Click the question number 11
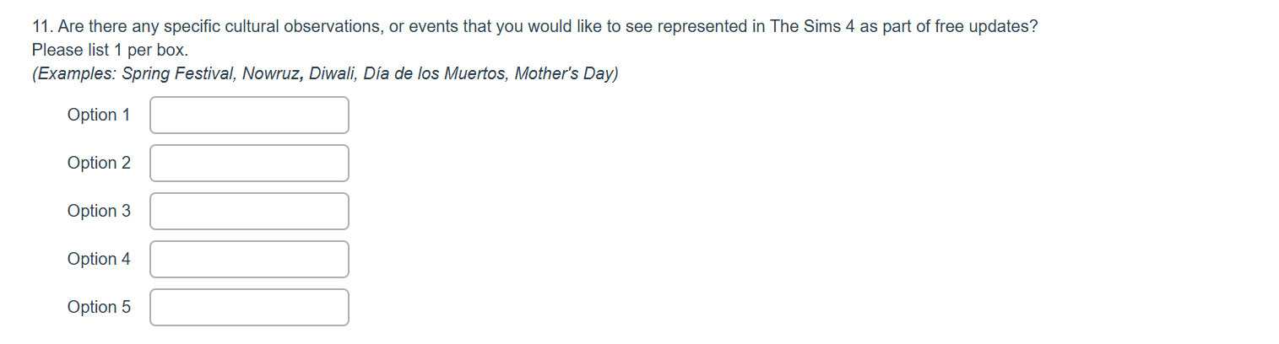 click(x=42, y=27)
